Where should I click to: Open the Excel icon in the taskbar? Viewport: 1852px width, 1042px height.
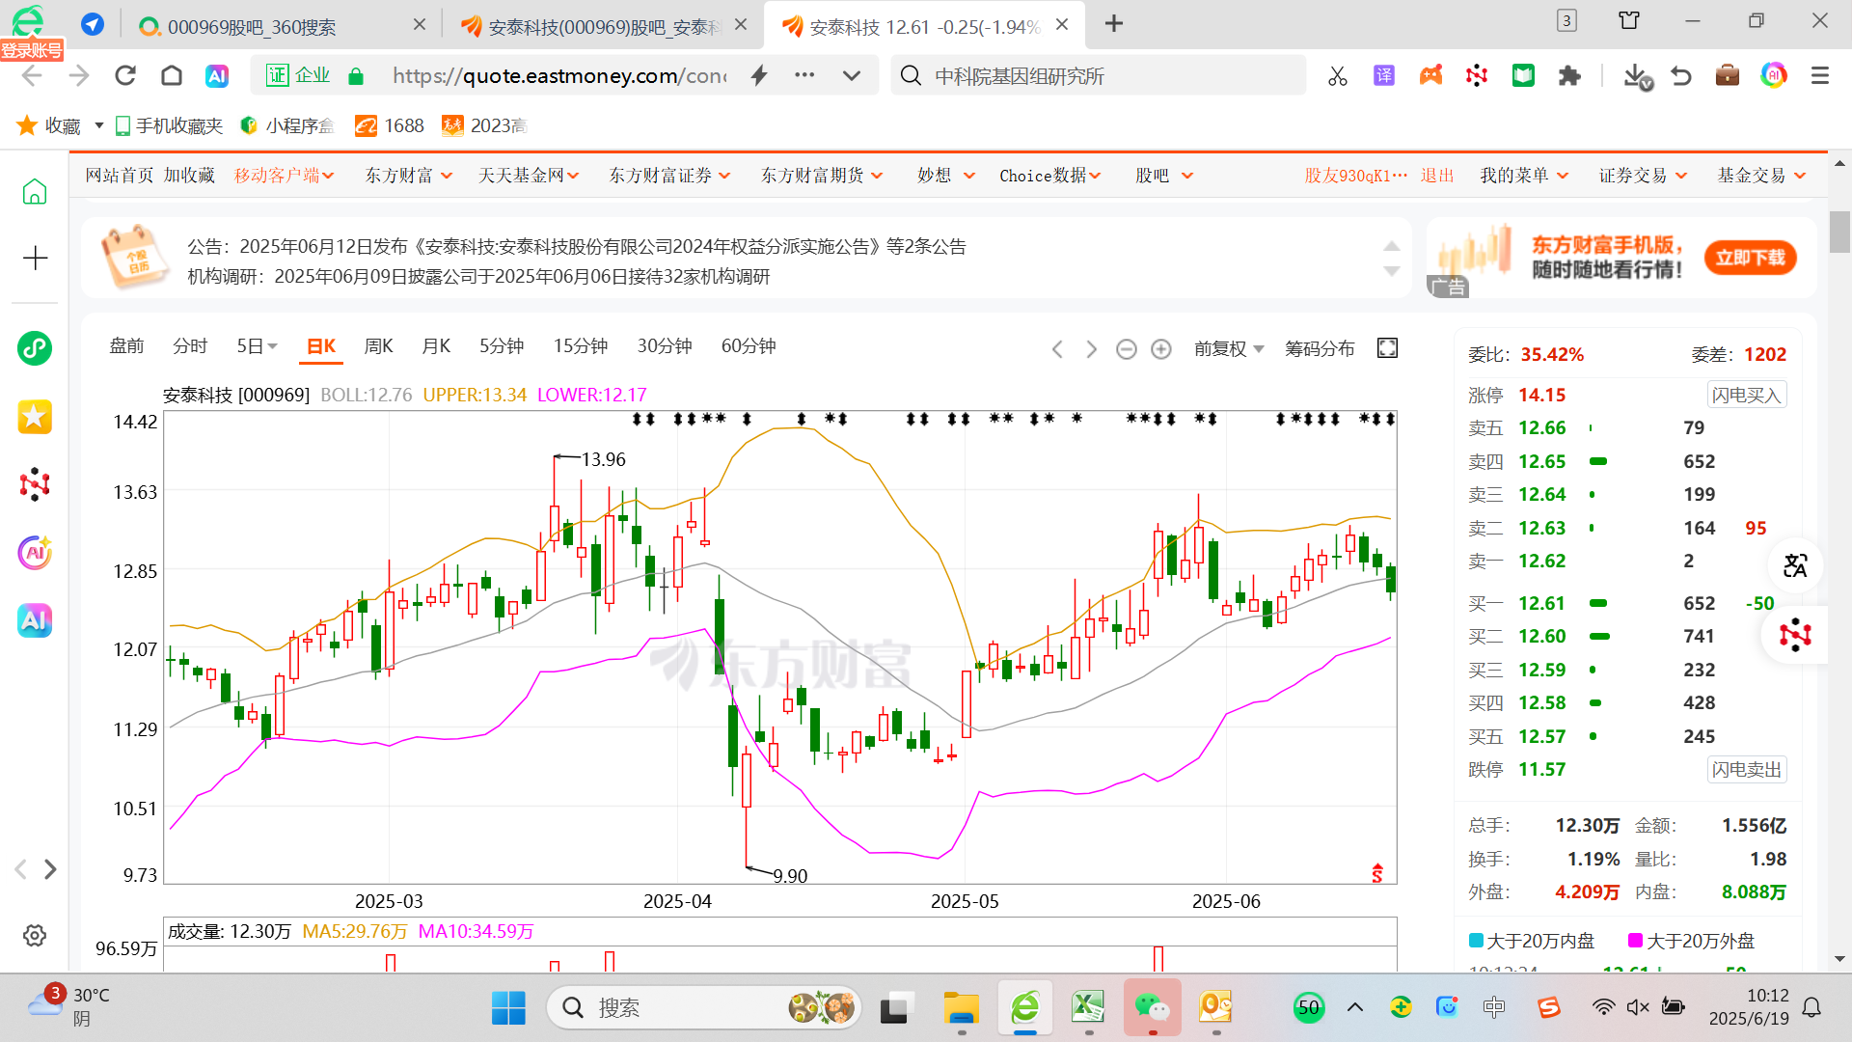pyautogui.click(x=1088, y=1007)
